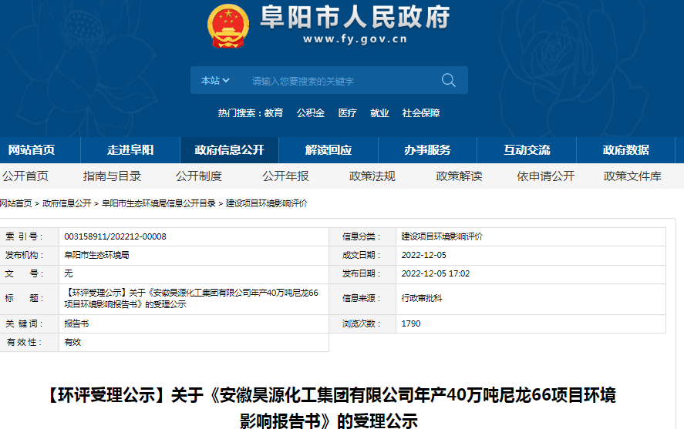Click the magnifier search icon

pyautogui.click(x=448, y=80)
